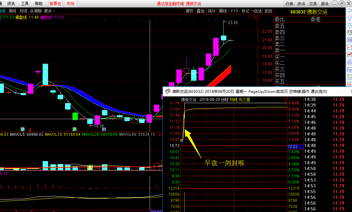Viewport: 352px width, 212px height.
Task: Open the 股票池 tab
Action: [x=55, y=4]
